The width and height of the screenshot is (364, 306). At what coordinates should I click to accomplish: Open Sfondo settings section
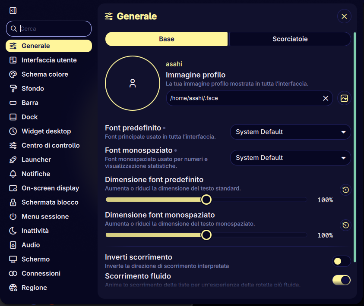click(x=49, y=88)
